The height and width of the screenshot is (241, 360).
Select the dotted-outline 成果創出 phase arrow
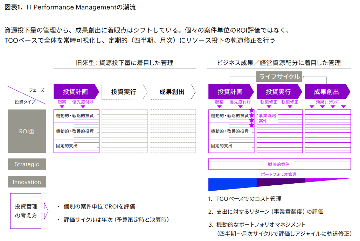[x=172, y=92]
